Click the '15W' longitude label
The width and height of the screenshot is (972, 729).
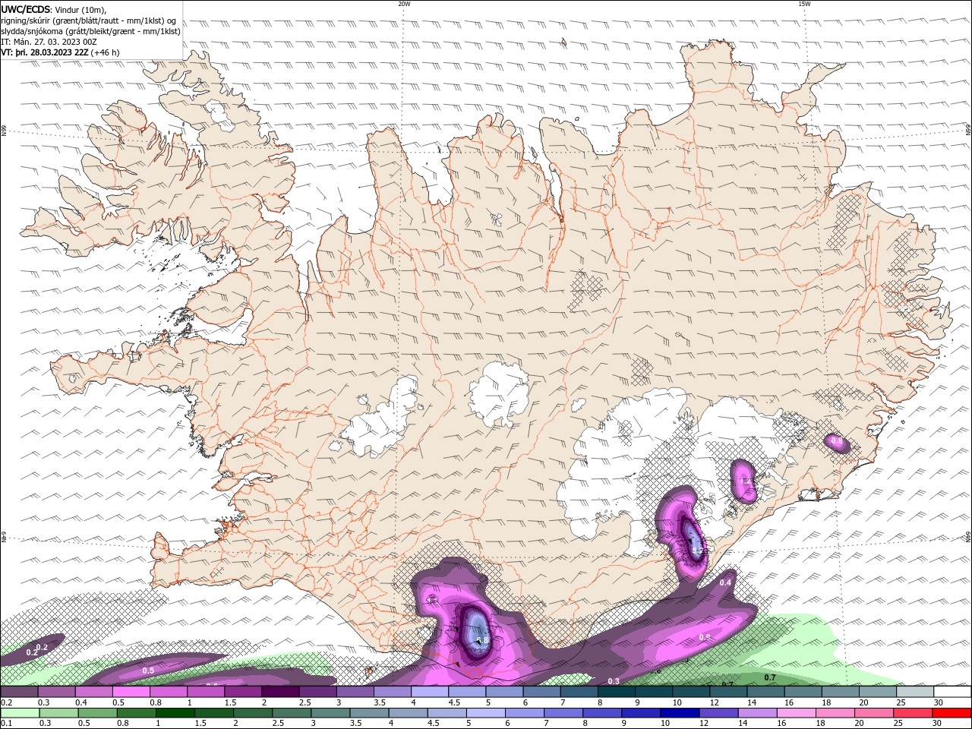coord(804,4)
